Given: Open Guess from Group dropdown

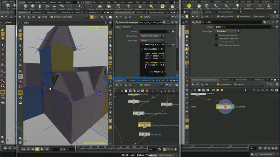Looking at the screenshot, I should (152, 36).
